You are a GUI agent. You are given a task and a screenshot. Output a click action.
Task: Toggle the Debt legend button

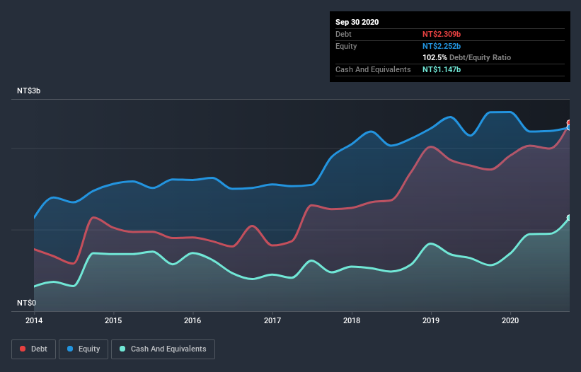(33, 349)
